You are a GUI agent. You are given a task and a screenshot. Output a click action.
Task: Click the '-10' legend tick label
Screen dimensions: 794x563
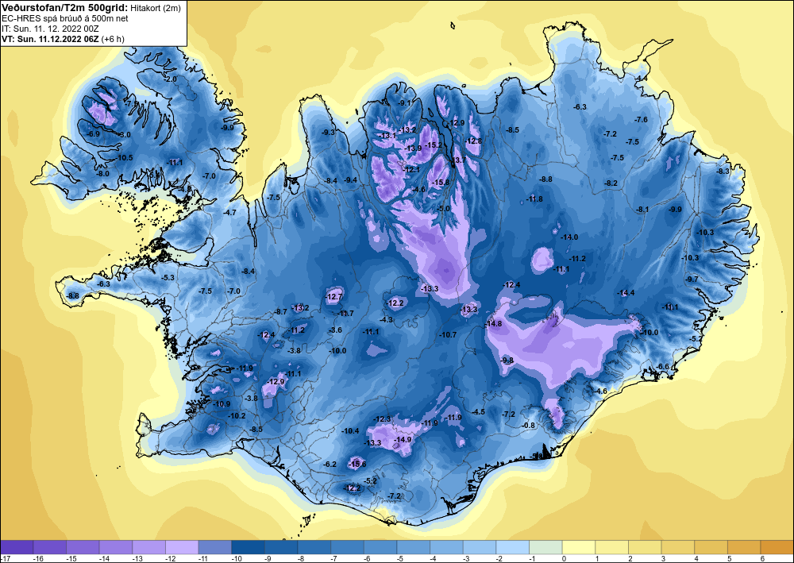[236, 558]
